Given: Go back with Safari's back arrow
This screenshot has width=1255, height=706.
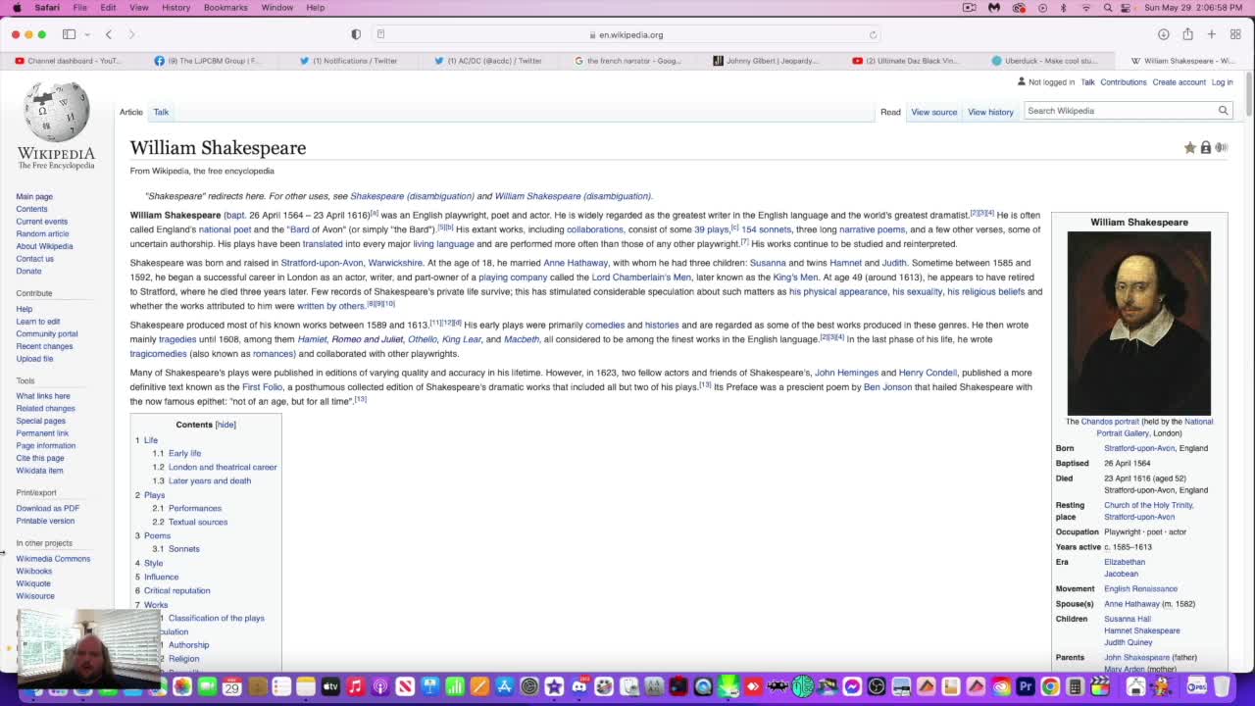Looking at the screenshot, I should 109,34.
